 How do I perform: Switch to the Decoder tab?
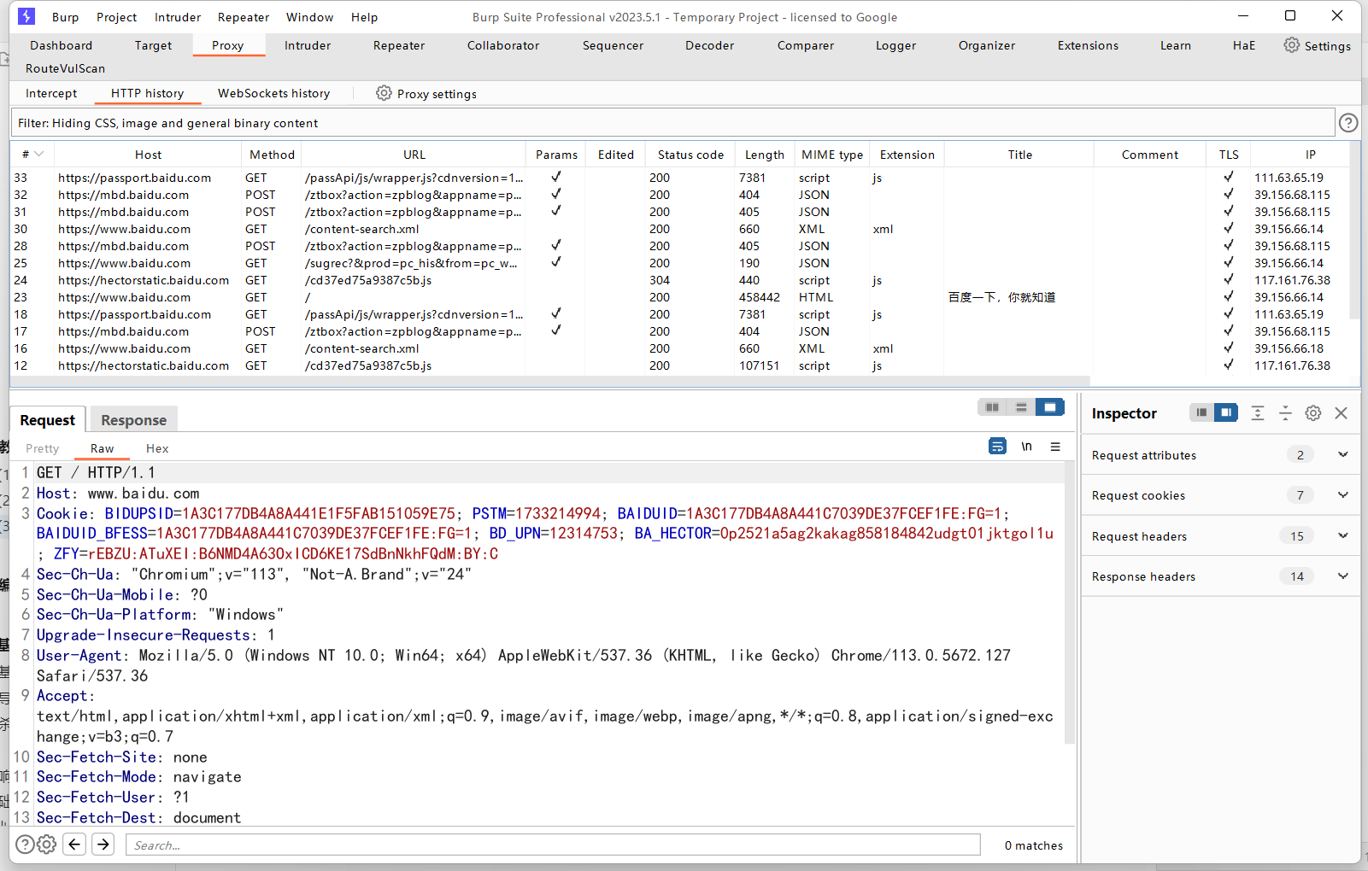(x=709, y=45)
